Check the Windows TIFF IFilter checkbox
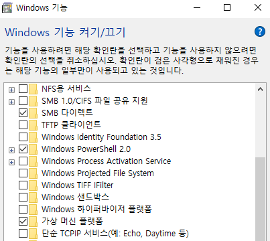Image resolution: width=270 pixels, height=241 pixels. [x=23, y=185]
